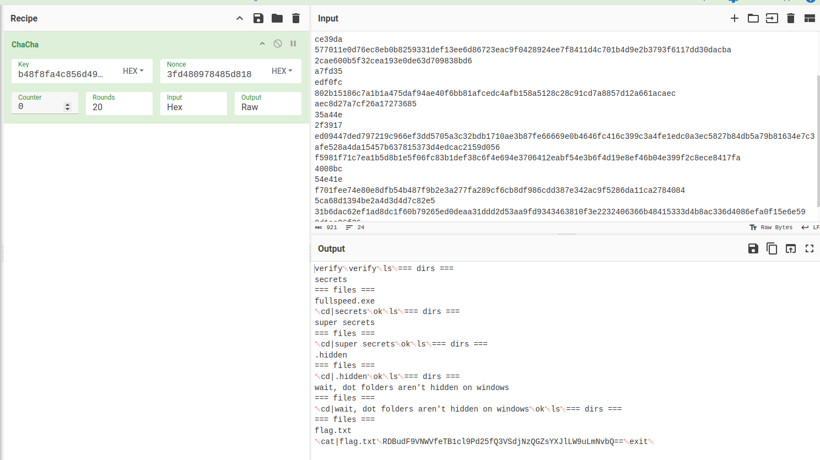Screen dimensions: 820x460
Task: Copy raw output to clipboard
Action: (x=772, y=248)
